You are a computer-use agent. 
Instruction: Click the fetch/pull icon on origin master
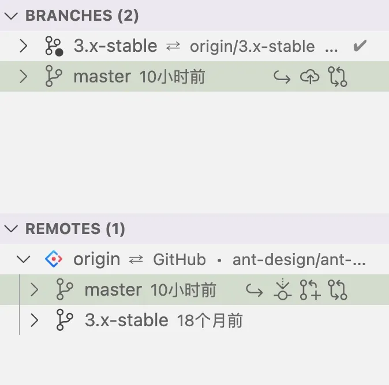point(282,290)
